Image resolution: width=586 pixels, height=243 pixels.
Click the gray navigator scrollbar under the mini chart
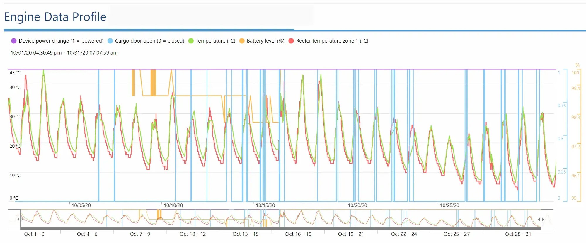(280, 228)
